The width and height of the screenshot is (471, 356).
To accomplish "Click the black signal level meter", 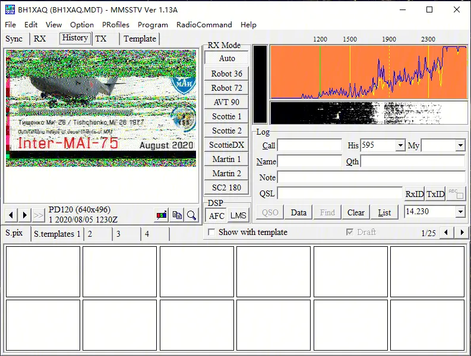I will (x=260, y=84).
